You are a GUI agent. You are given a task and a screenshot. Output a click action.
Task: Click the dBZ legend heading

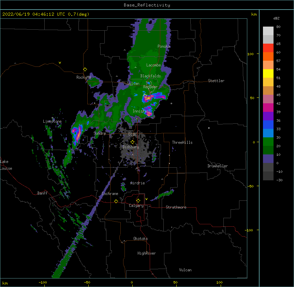click(x=276, y=18)
